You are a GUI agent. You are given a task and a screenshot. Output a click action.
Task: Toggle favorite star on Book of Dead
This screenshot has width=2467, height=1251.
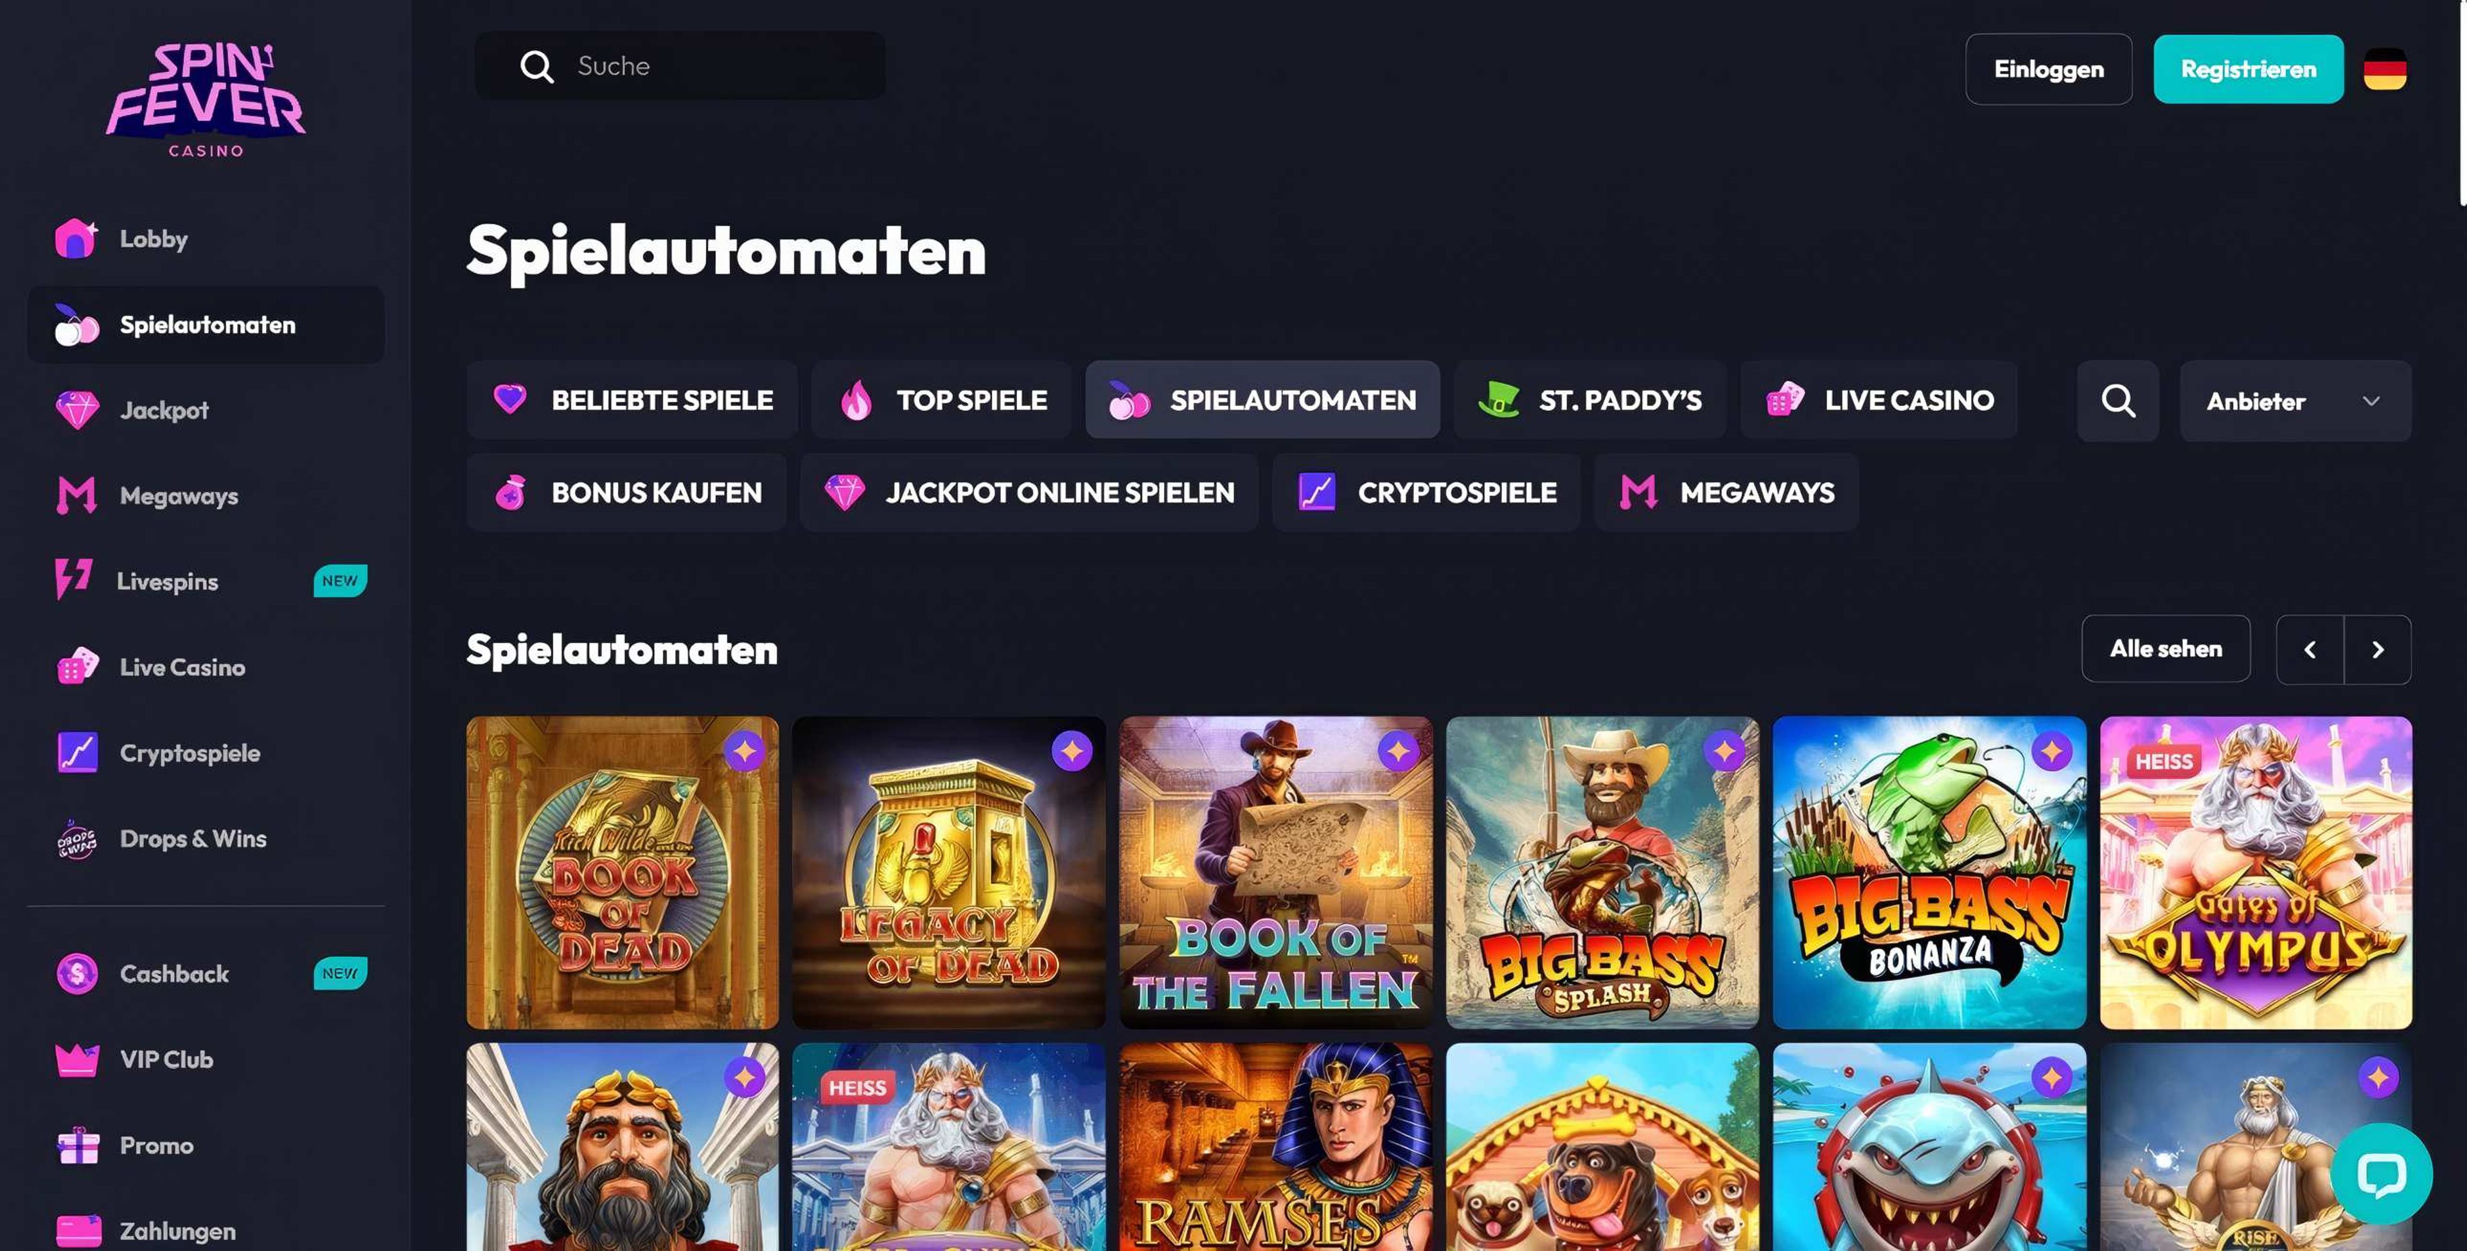point(744,751)
